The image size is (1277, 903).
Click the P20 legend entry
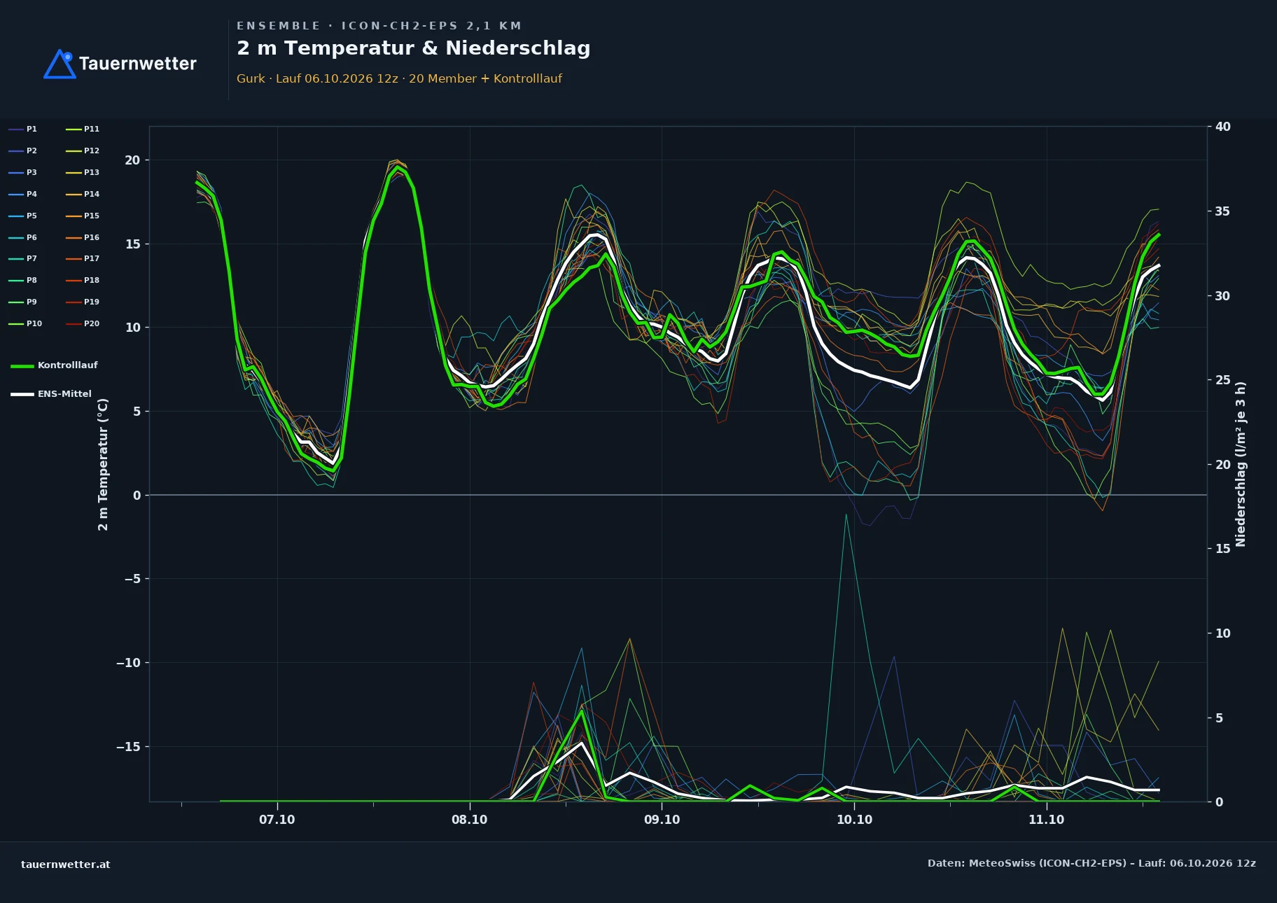pos(83,323)
